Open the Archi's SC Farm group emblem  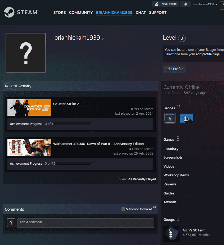point(171,234)
